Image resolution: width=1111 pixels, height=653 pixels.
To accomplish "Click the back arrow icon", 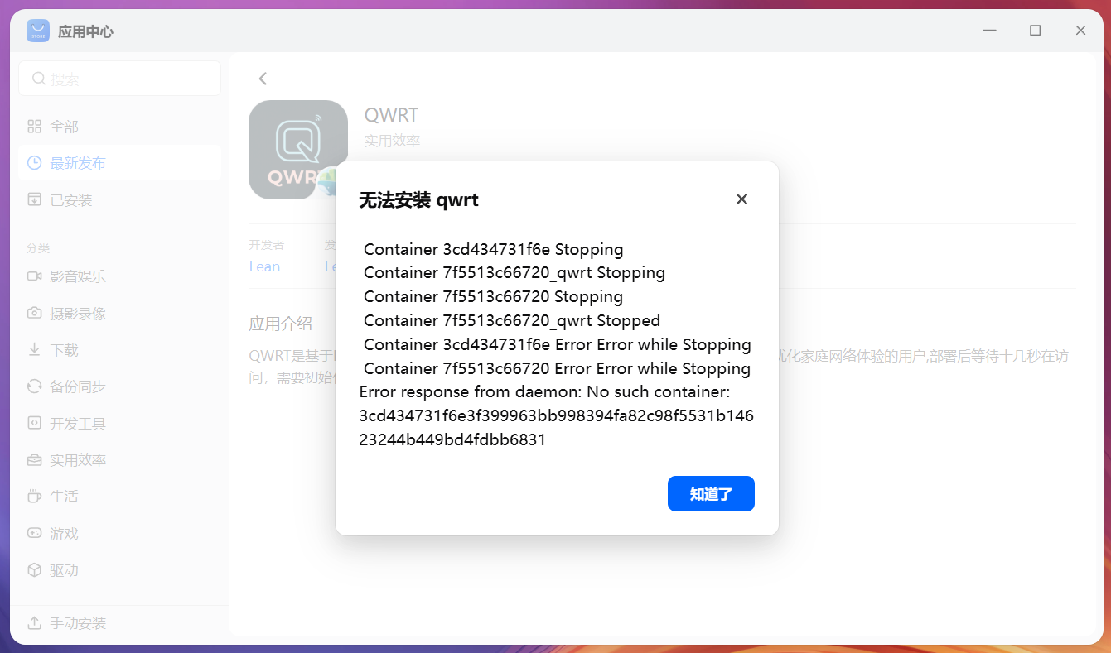I will 263,79.
